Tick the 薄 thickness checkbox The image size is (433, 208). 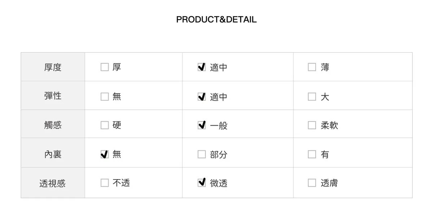[x=312, y=67]
